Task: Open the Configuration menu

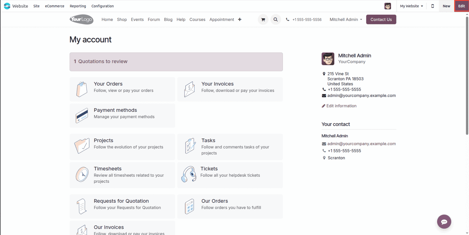Action: [102, 6]
